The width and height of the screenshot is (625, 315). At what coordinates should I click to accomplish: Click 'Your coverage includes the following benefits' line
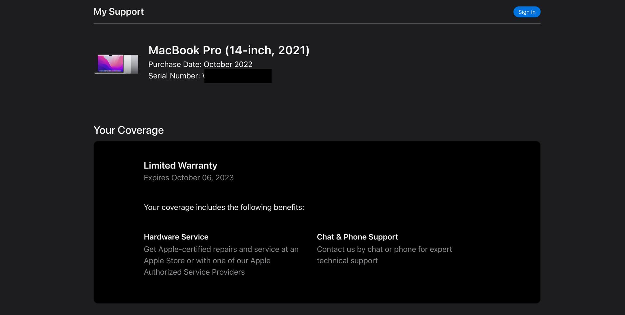224,207
